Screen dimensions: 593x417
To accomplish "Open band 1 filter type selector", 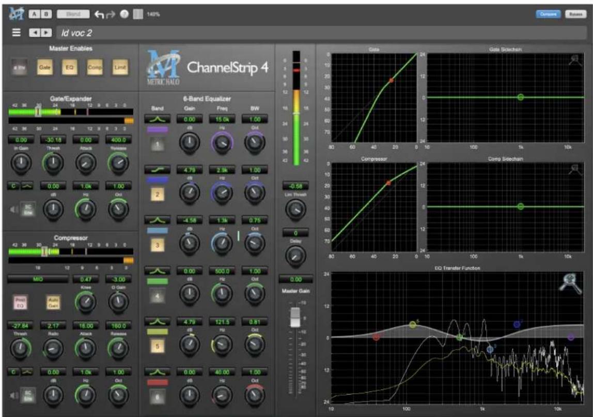I will point(158,120).
